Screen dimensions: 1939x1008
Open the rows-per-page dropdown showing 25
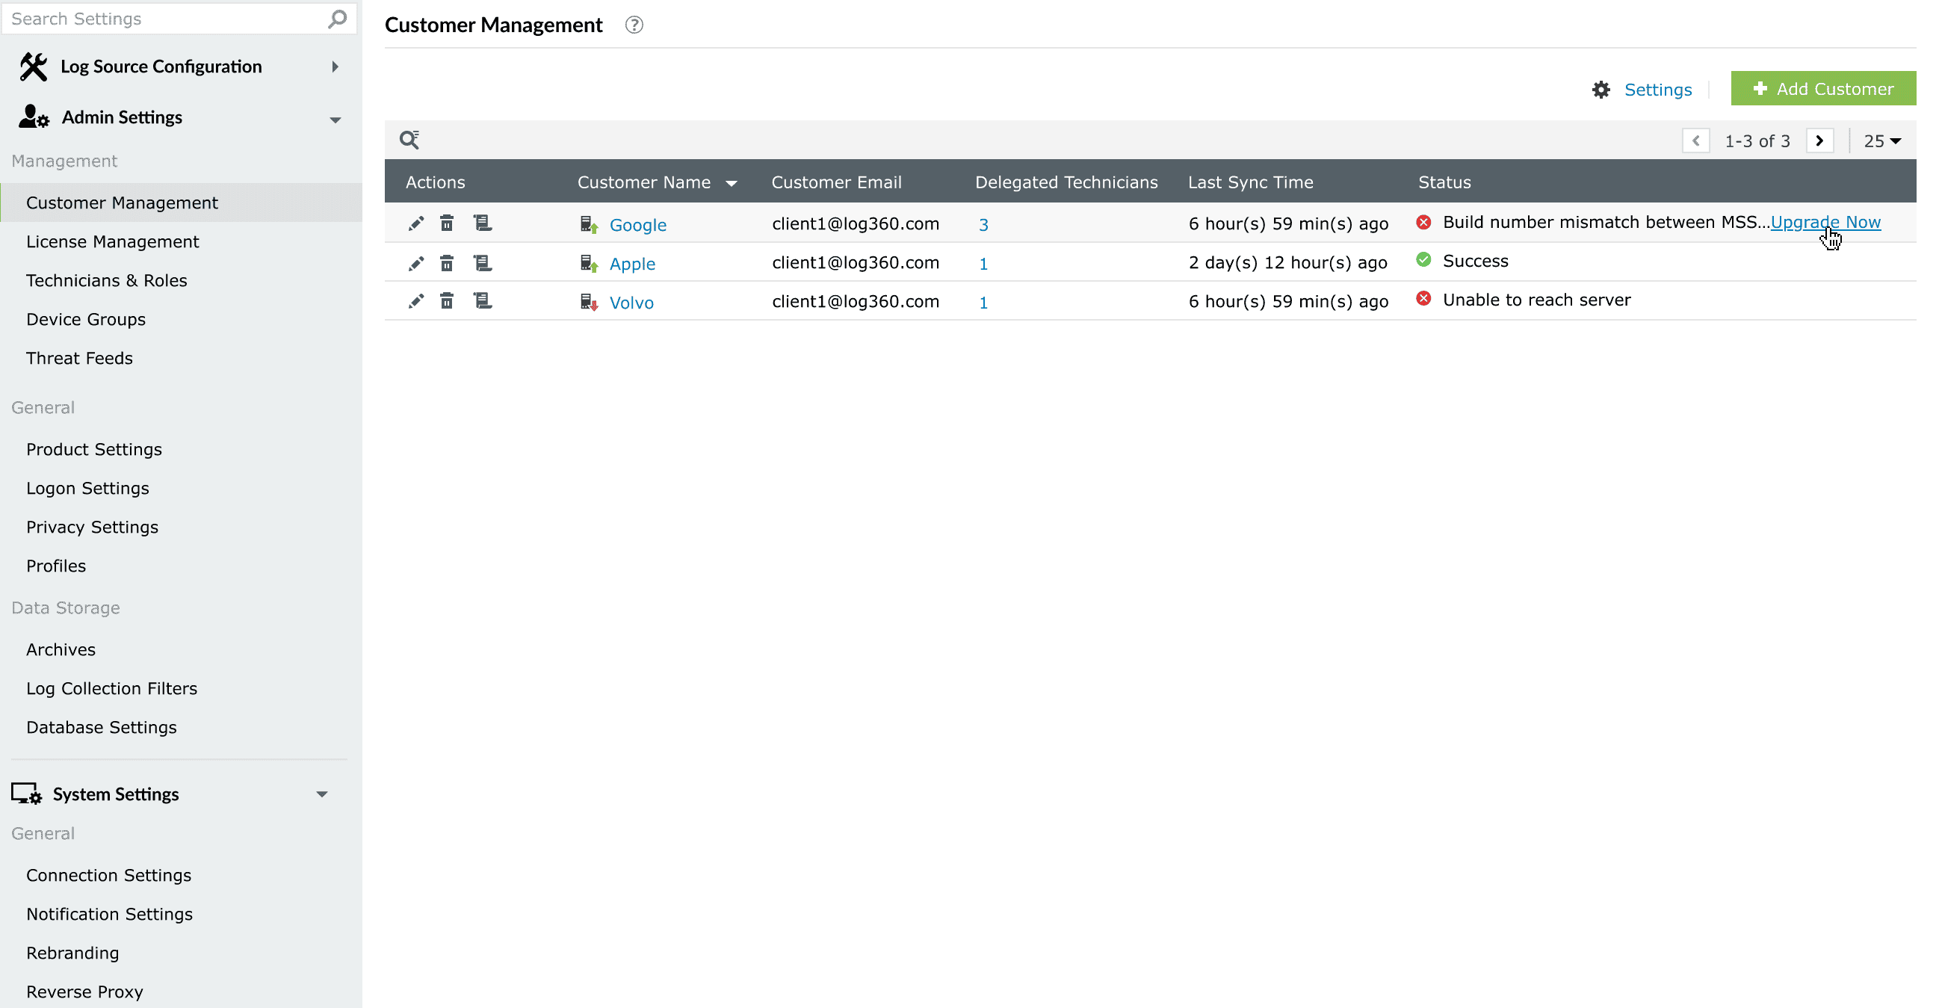[1881, 140]
